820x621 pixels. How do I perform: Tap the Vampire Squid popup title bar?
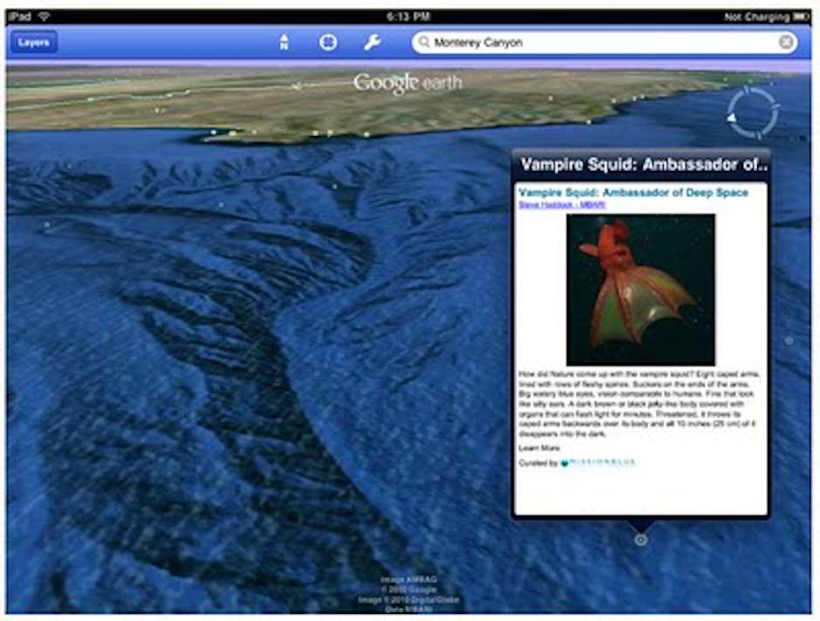coord(640,165)
